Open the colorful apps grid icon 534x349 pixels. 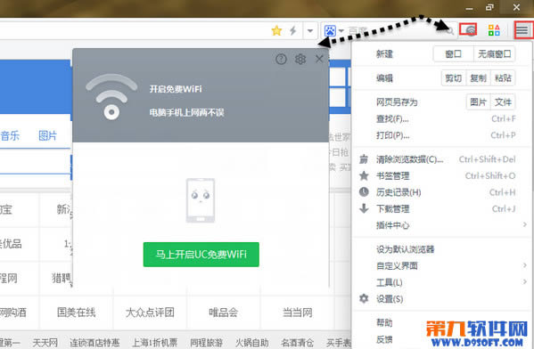click(494, 30)
